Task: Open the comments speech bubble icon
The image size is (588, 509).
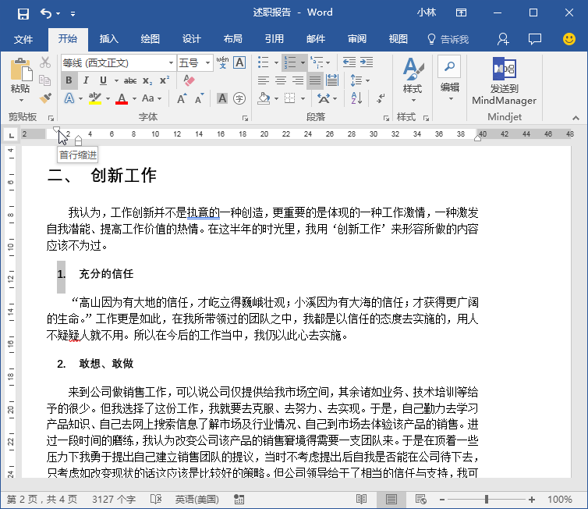Action: coord(535,39)
